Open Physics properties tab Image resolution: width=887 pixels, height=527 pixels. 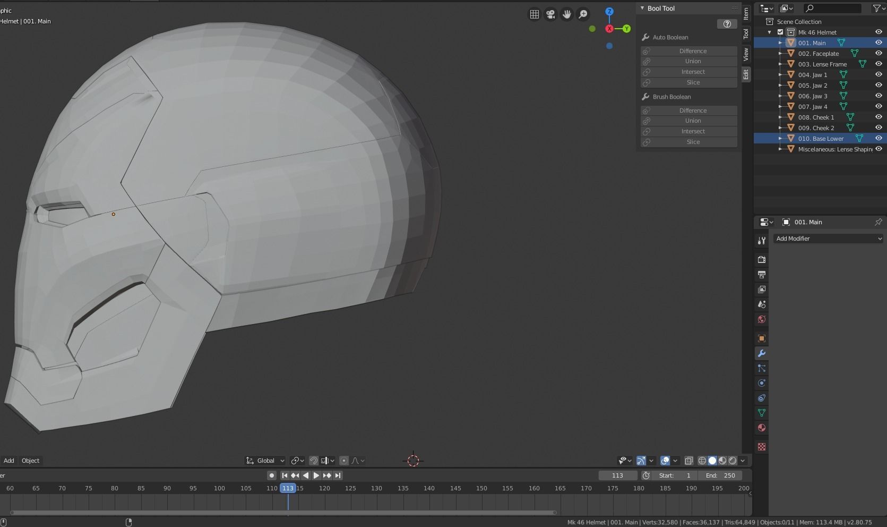[x=762, y=383]
